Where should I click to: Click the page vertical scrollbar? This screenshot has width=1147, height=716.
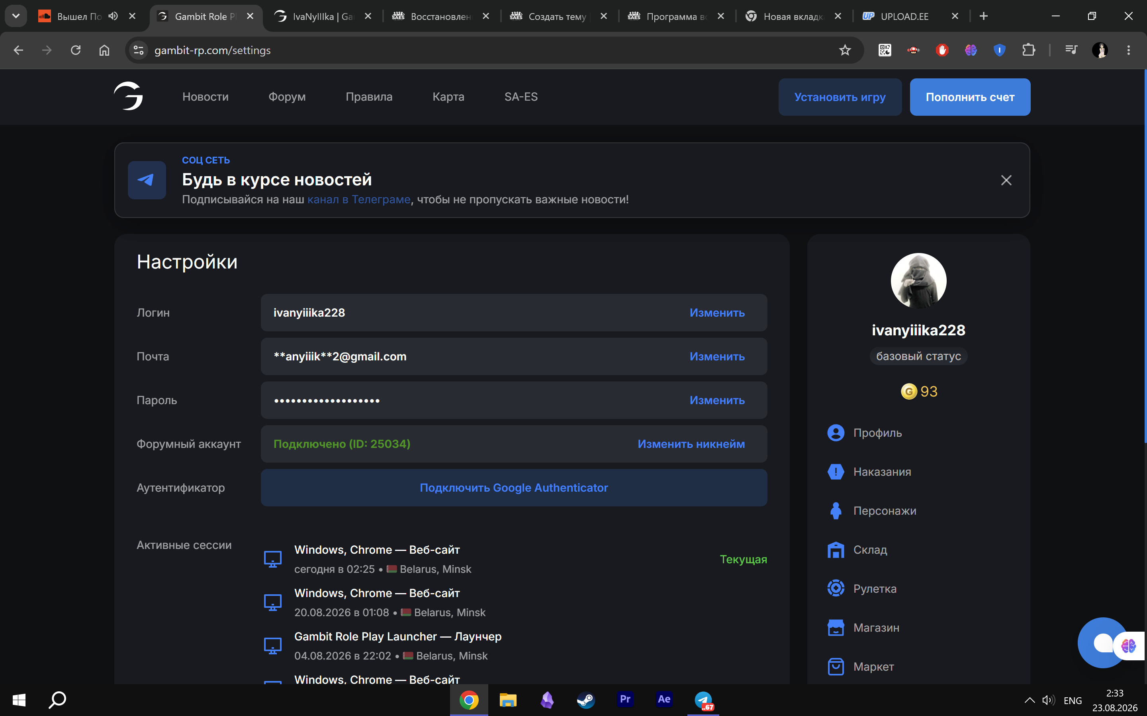pyautogui.click(x=1145, y=256)
